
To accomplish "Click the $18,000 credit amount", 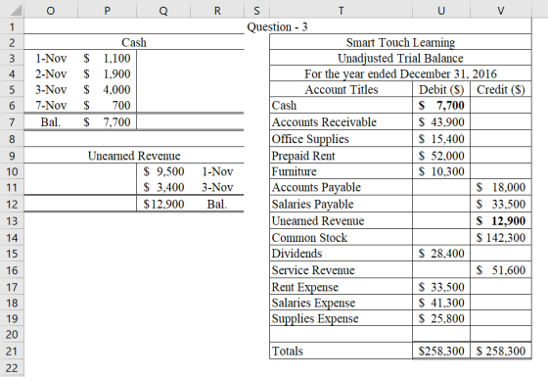I will pos(501,187).
